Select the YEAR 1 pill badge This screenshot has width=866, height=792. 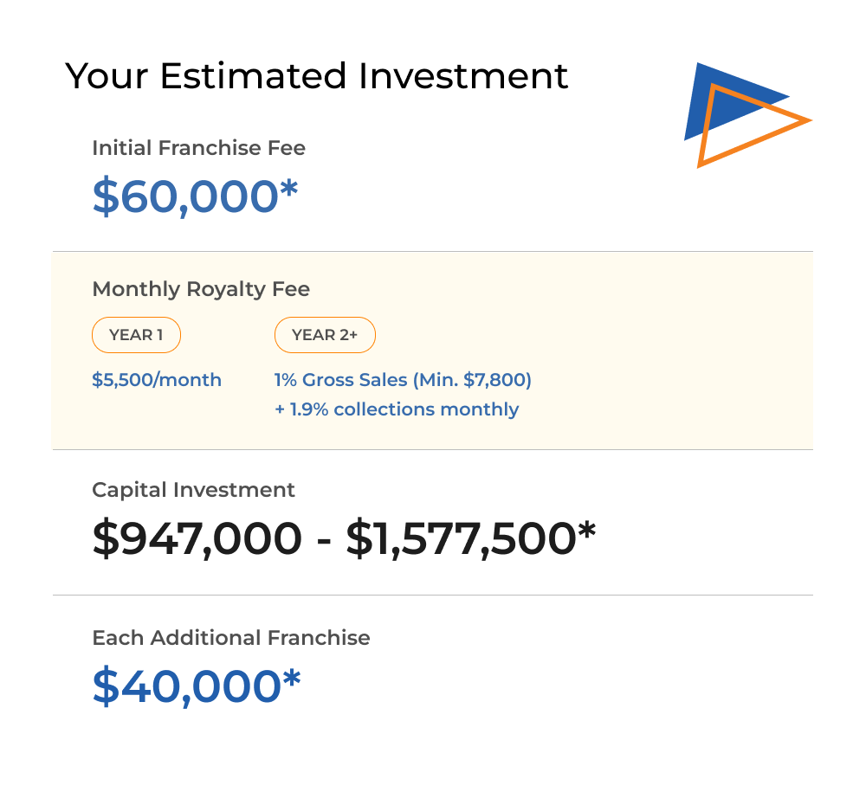136,334
